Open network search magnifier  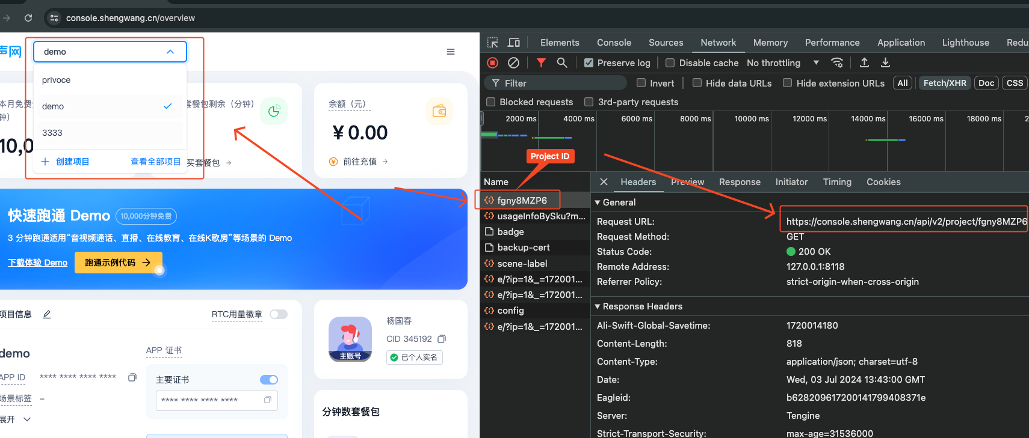tap(562, 62)
